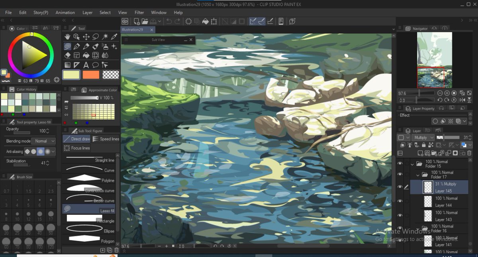Screen dimensions: 478x257
Task: Collapse Folder 17 in layer list
Action: tap(418, 174)
